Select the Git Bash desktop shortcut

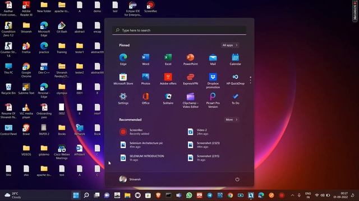tap(62, 27)
